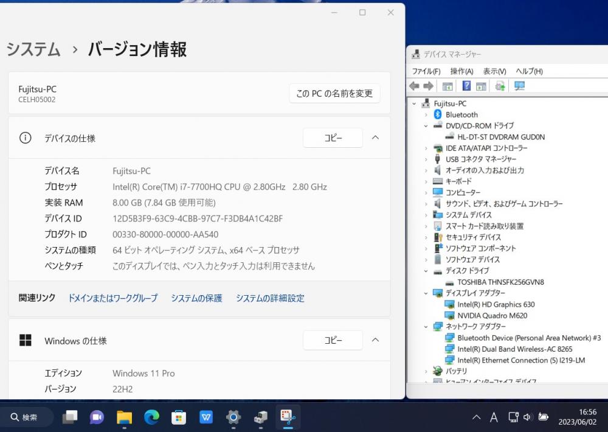
Task: Click この PC の名前を変更 button
Action: (x=334, y=93)
